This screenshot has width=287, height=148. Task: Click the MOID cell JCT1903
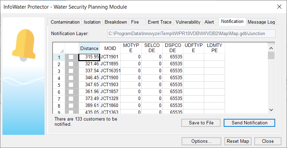click(x=110, y=85)
